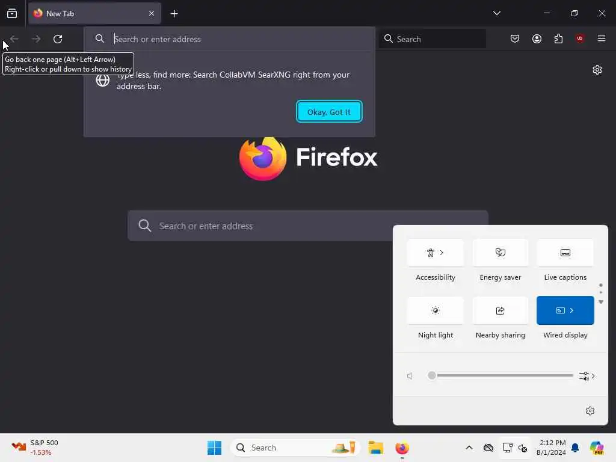
Task: Switch to Firefox in the taskbar
Action: [x=402, y=448]
